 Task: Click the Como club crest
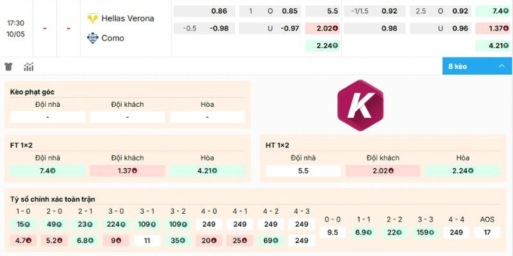(x=92, y=38)
